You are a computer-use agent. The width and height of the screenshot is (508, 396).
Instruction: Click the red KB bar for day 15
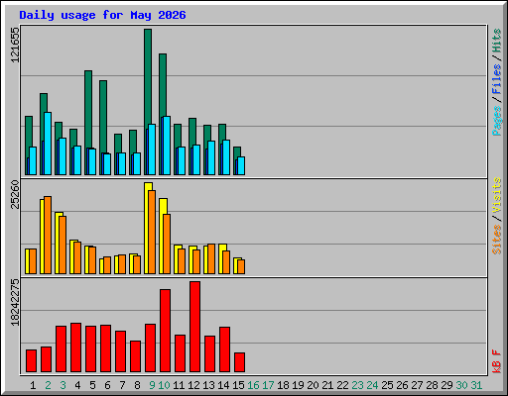(x=239, y=362)
